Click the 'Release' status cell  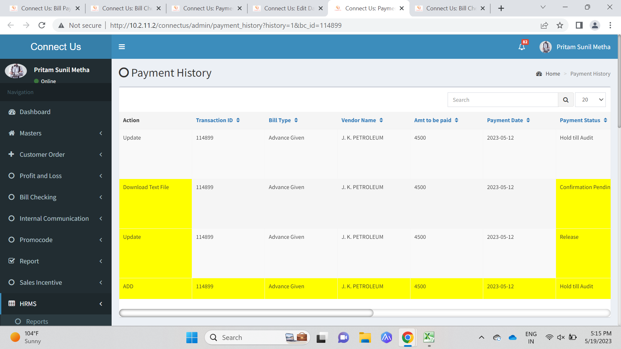[x=583, y=253]
